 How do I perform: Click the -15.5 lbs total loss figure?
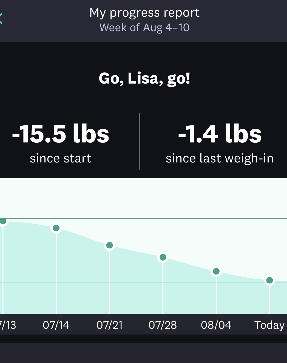click(61, 134)
